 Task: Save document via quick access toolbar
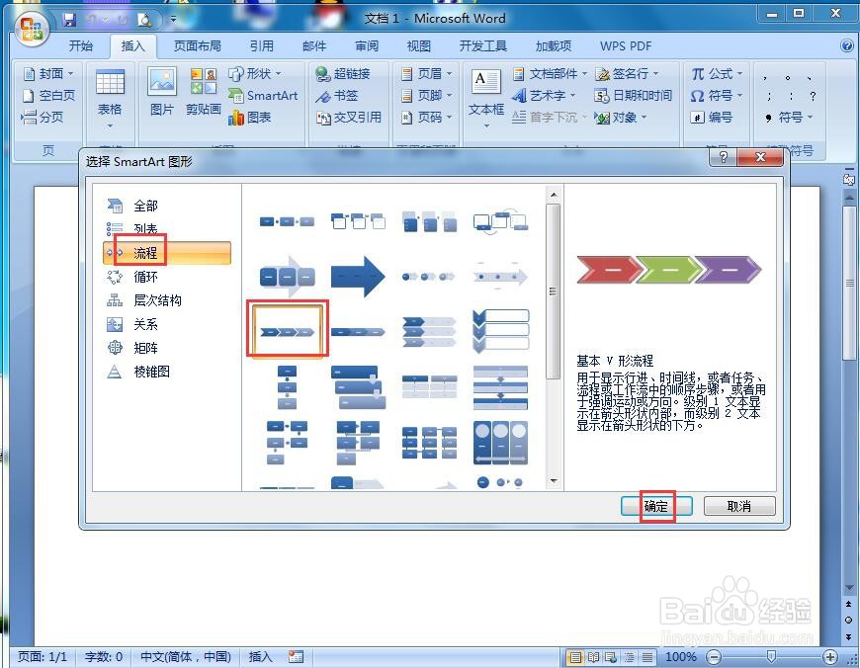pyautogui.click(x=69, y=20)
